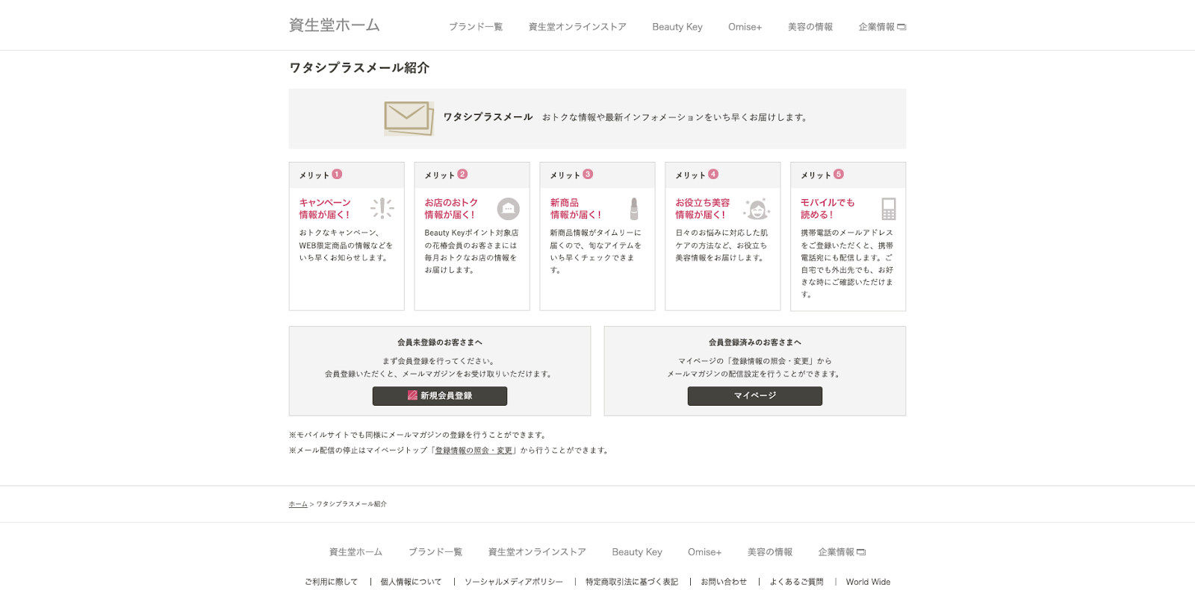
Task: Click the face beauty icon in merit 4
Action: click(x=757, y=210)
